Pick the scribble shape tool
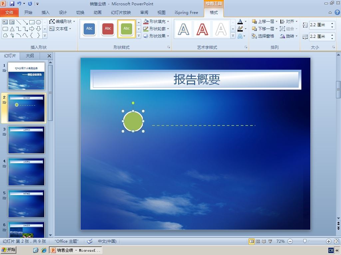Screen dimensions: 341x255 [x=12, y=35]
